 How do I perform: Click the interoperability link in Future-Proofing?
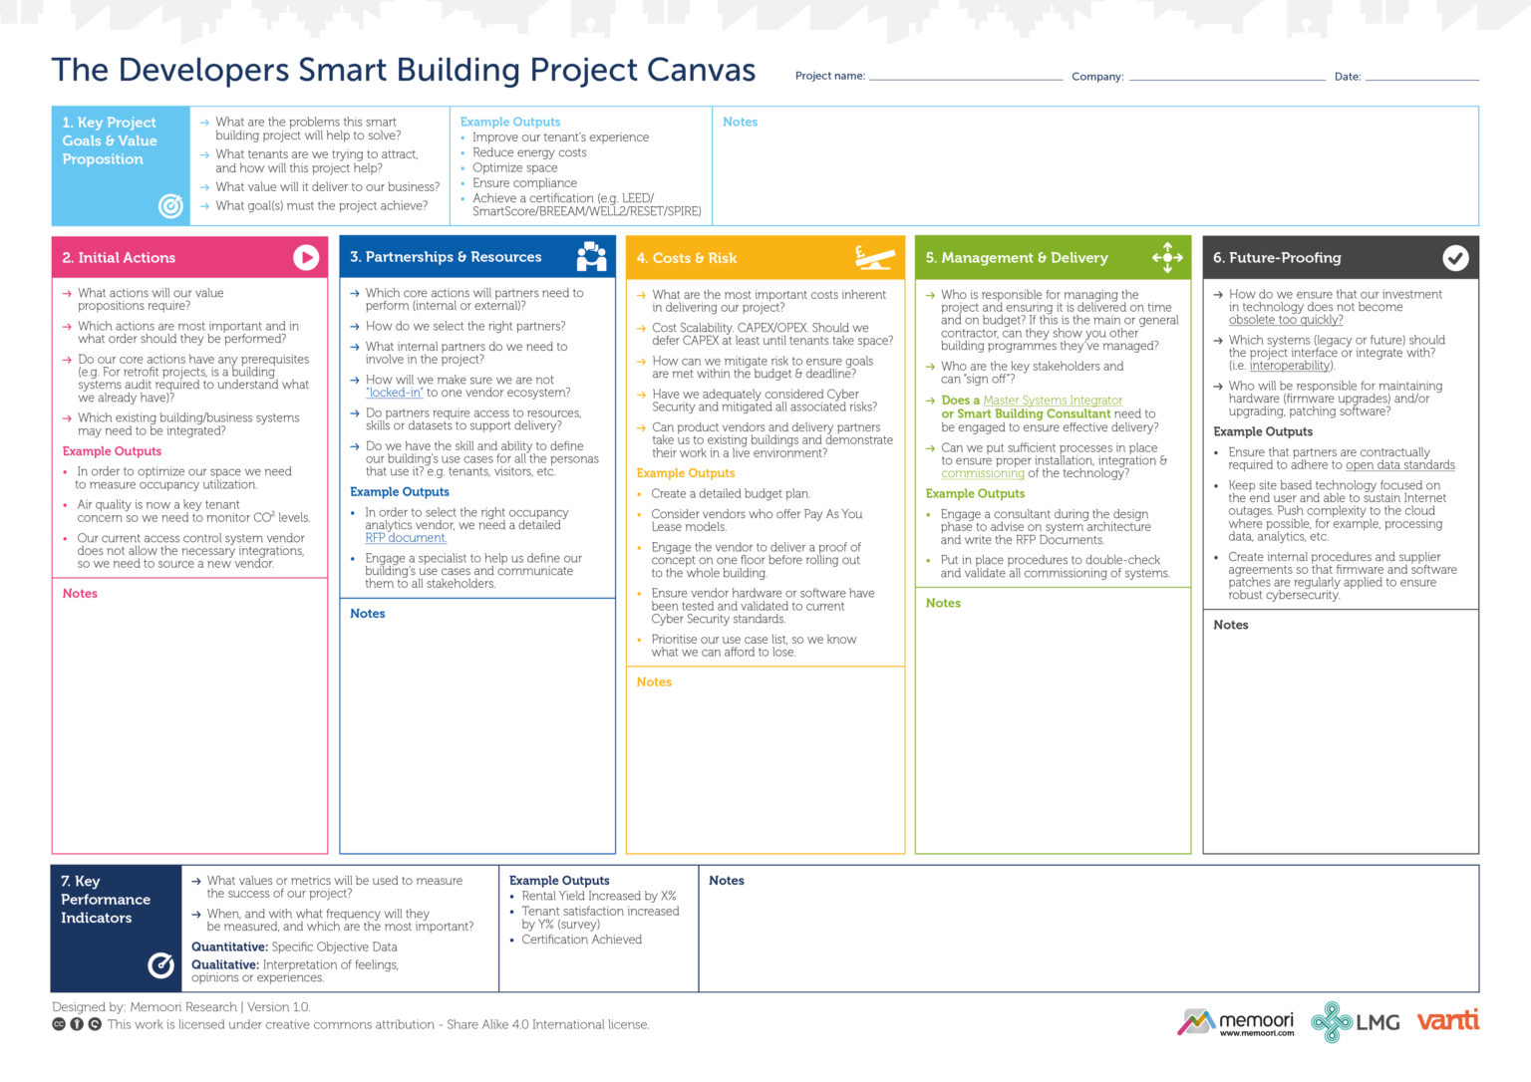1289,366
